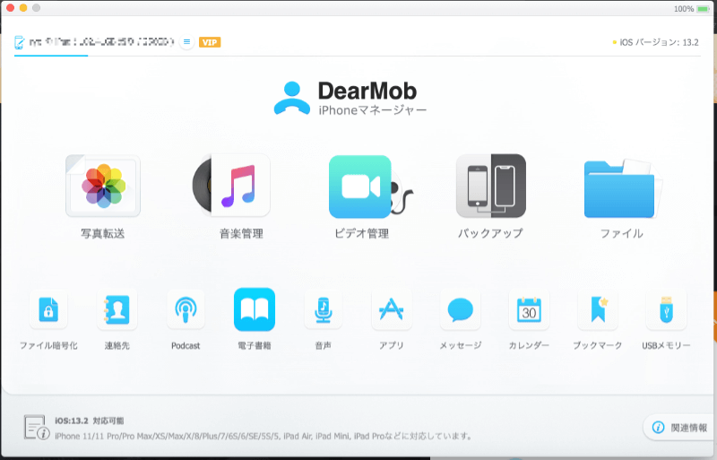Open the 音楽管理 music manager icon
This screenshot has width=717, height=460.
[231, 186]
